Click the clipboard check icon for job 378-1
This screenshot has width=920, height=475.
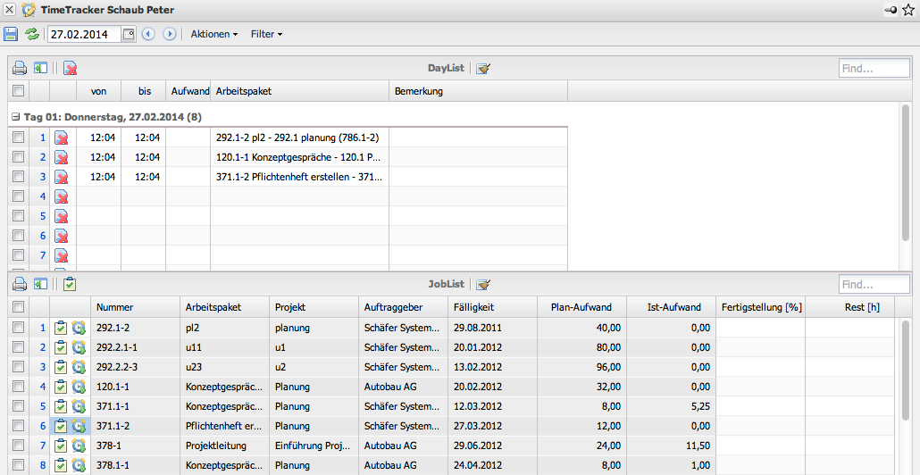click(x=60, y=446)
